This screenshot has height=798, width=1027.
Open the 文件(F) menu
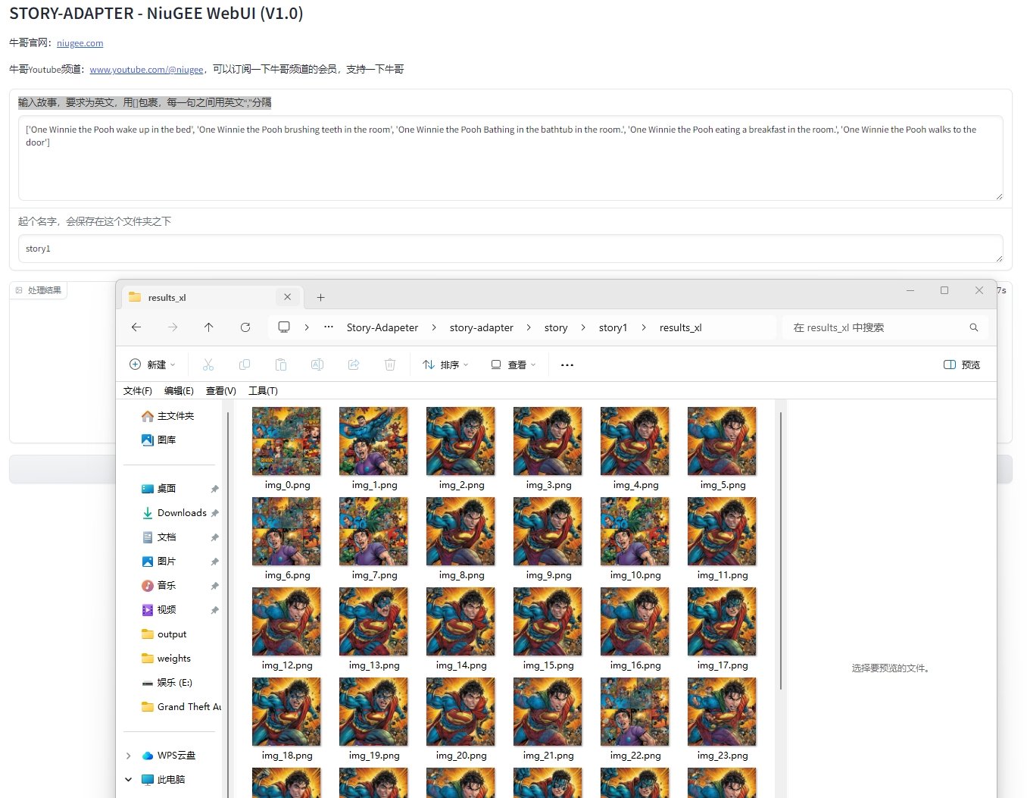pos(137,391)
